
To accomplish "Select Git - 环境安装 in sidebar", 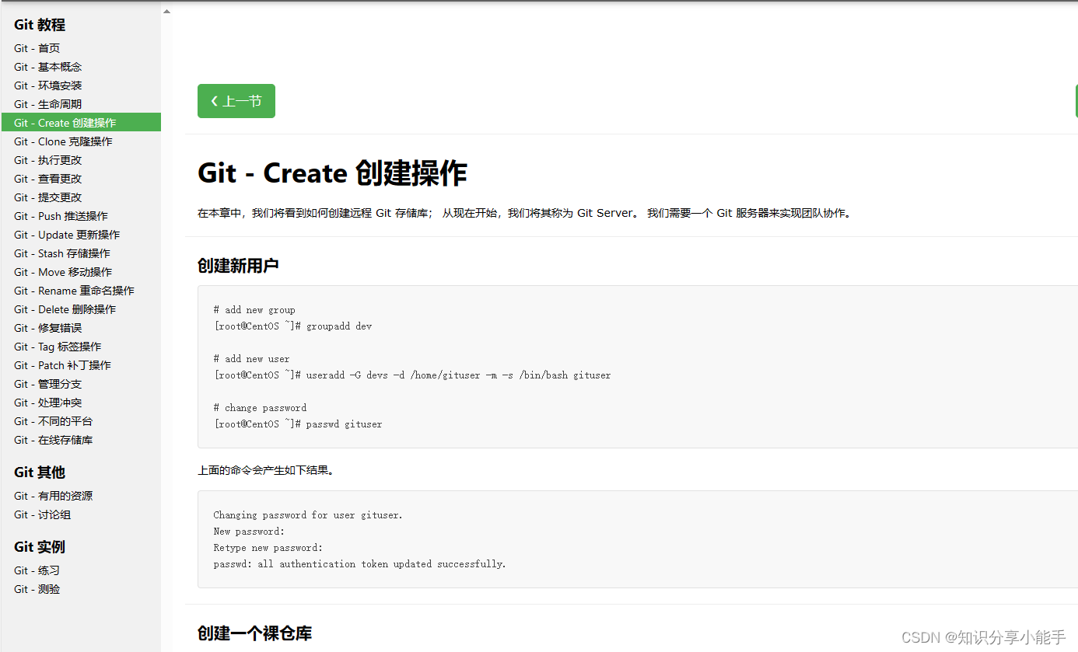I will click(x=47, y=85).
